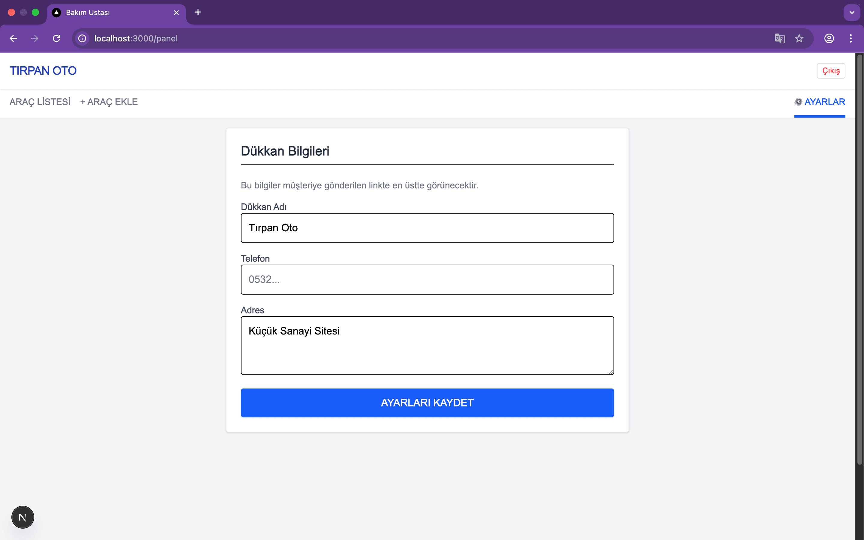Image resolution: width=864 pixels, height=540 pixels.
Task: Focus the Dükkan Adı text field
Action: click(427, 228)
